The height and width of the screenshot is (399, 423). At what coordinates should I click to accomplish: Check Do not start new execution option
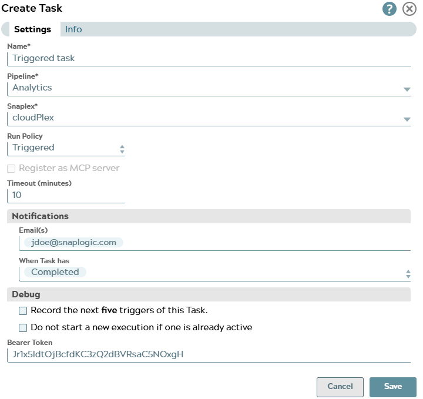pos(23,327)
